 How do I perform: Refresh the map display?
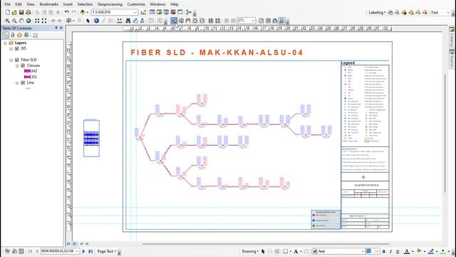pos(81,243)
